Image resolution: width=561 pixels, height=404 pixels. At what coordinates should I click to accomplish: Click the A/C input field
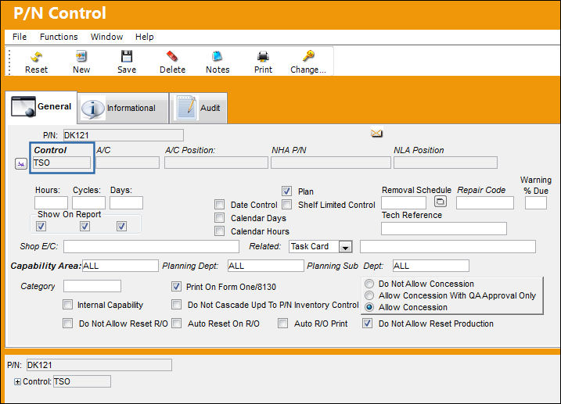pyautogui.click(x=128, y=163)
